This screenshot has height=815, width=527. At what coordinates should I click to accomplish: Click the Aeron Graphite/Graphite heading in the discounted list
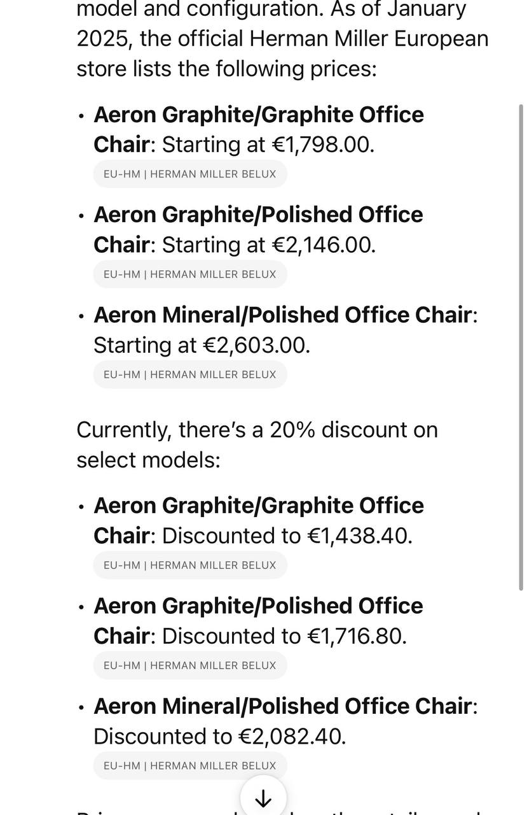258,506
